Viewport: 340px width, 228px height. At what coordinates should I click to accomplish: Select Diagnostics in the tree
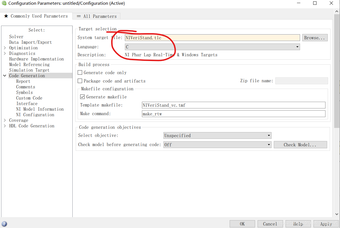point(22,53)
